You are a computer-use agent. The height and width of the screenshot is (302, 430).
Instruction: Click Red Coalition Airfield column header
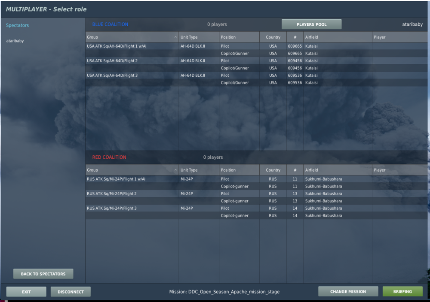[338, 170]
